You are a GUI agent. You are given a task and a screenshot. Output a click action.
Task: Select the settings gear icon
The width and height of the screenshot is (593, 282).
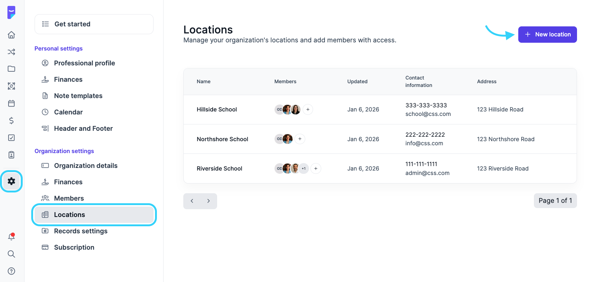[12, 181]
